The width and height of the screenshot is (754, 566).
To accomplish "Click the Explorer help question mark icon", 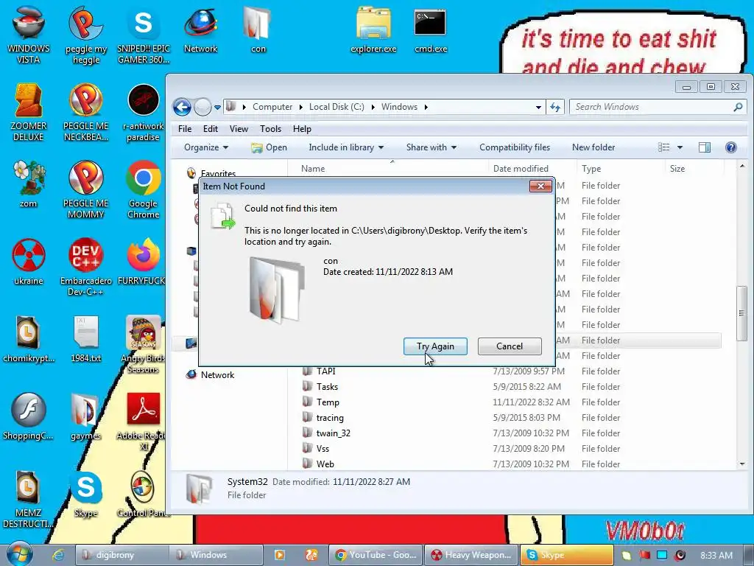I will tap(731, 147).
